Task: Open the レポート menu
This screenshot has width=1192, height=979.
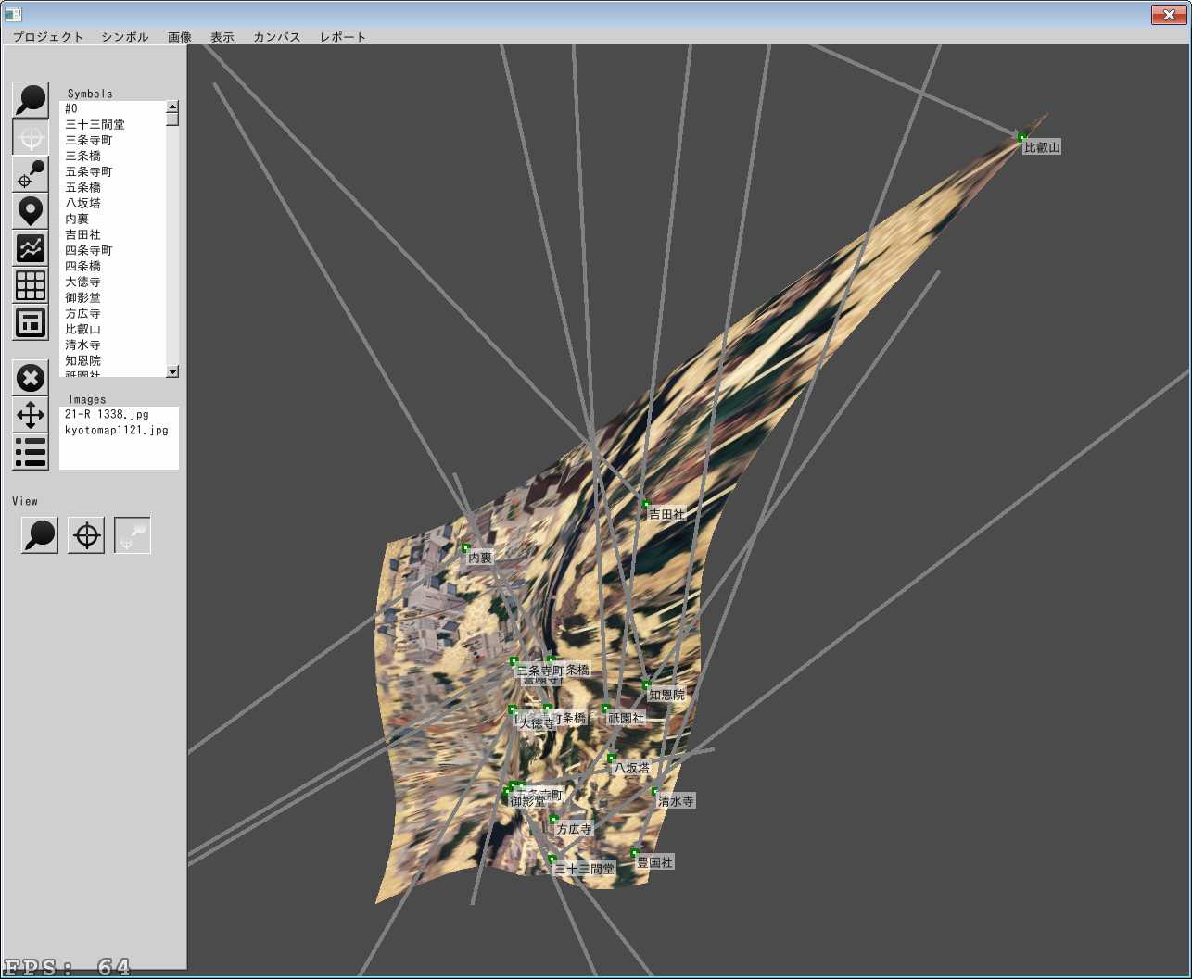Action: click(343, 37)
